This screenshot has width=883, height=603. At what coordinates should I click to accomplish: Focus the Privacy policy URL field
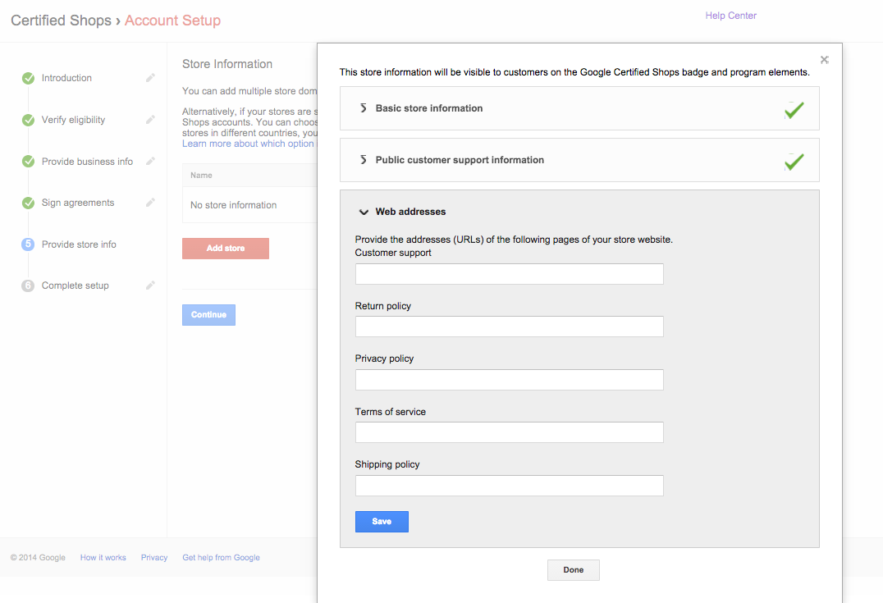click(509, 380)
